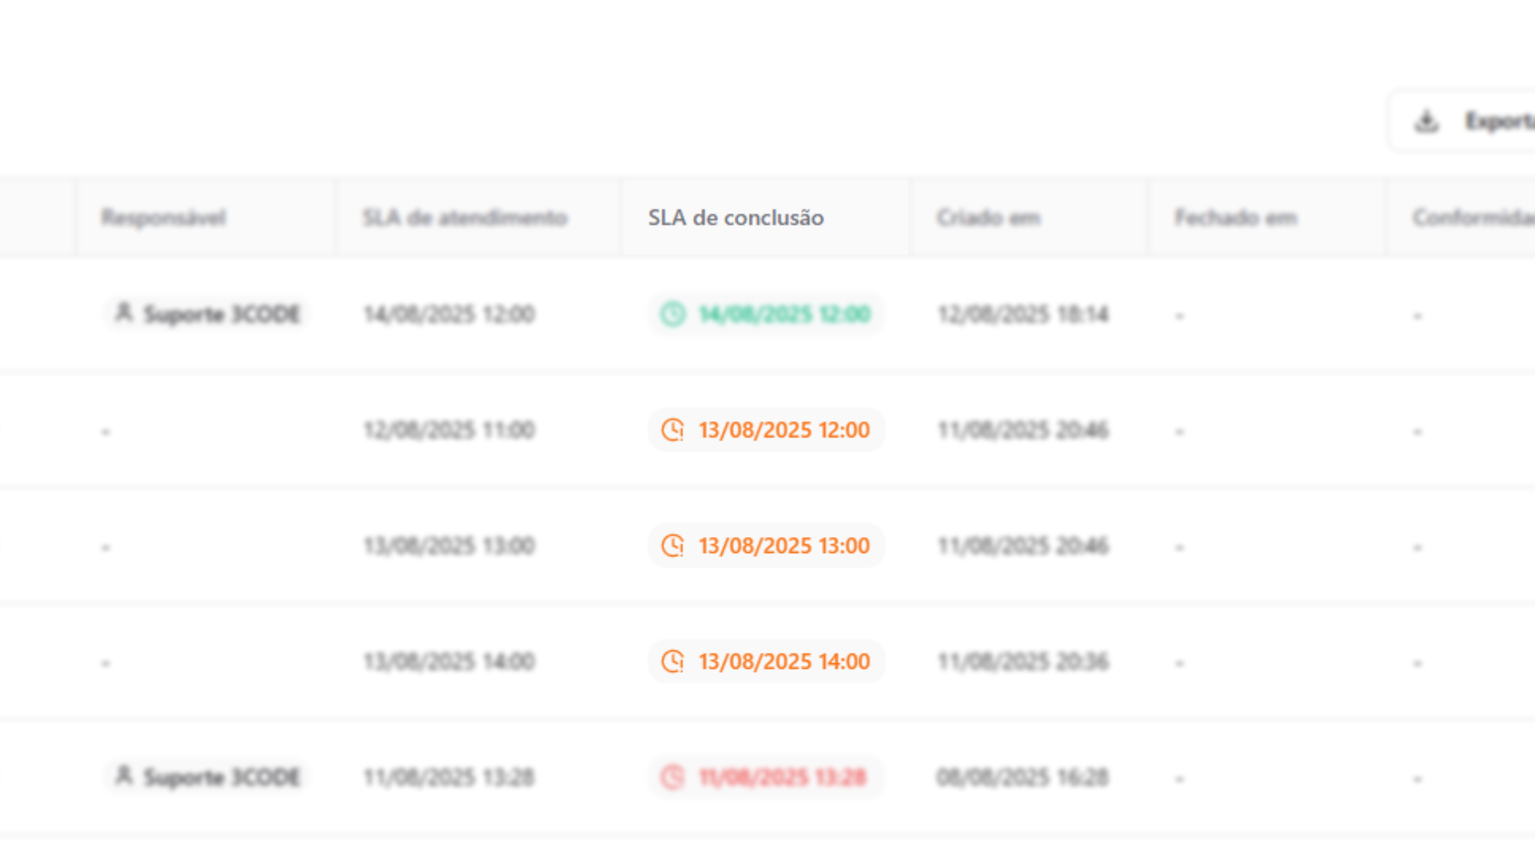Click the user icon in the first Suporte 3CODE row
The width and height of the screenshot is (1535, 863).
(123, 312)
